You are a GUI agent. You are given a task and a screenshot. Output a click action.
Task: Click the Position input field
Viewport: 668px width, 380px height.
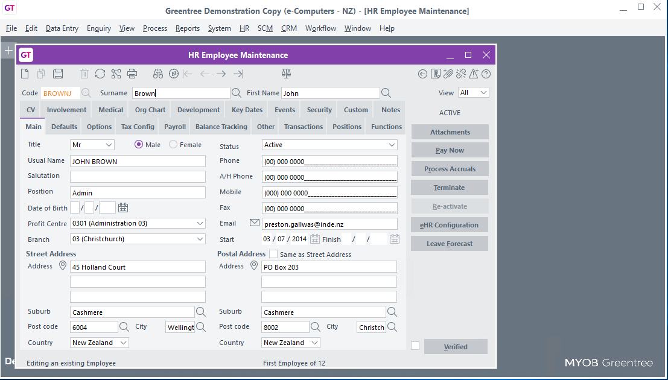[138, 192]
